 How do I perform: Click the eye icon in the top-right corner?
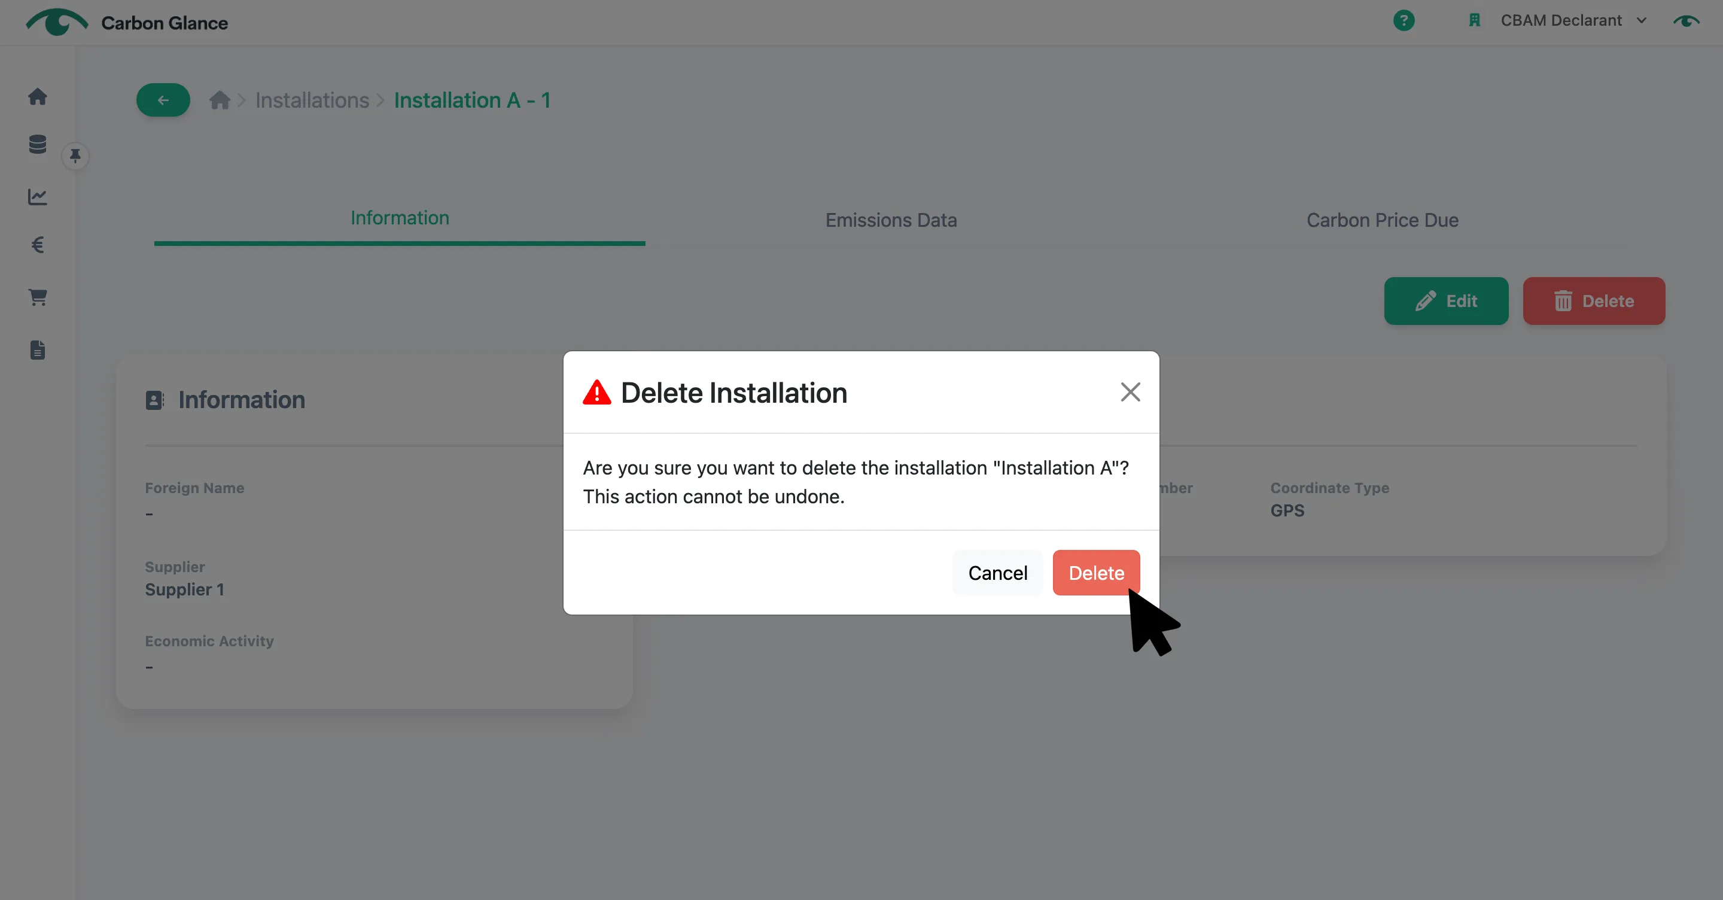point(1685,22)
